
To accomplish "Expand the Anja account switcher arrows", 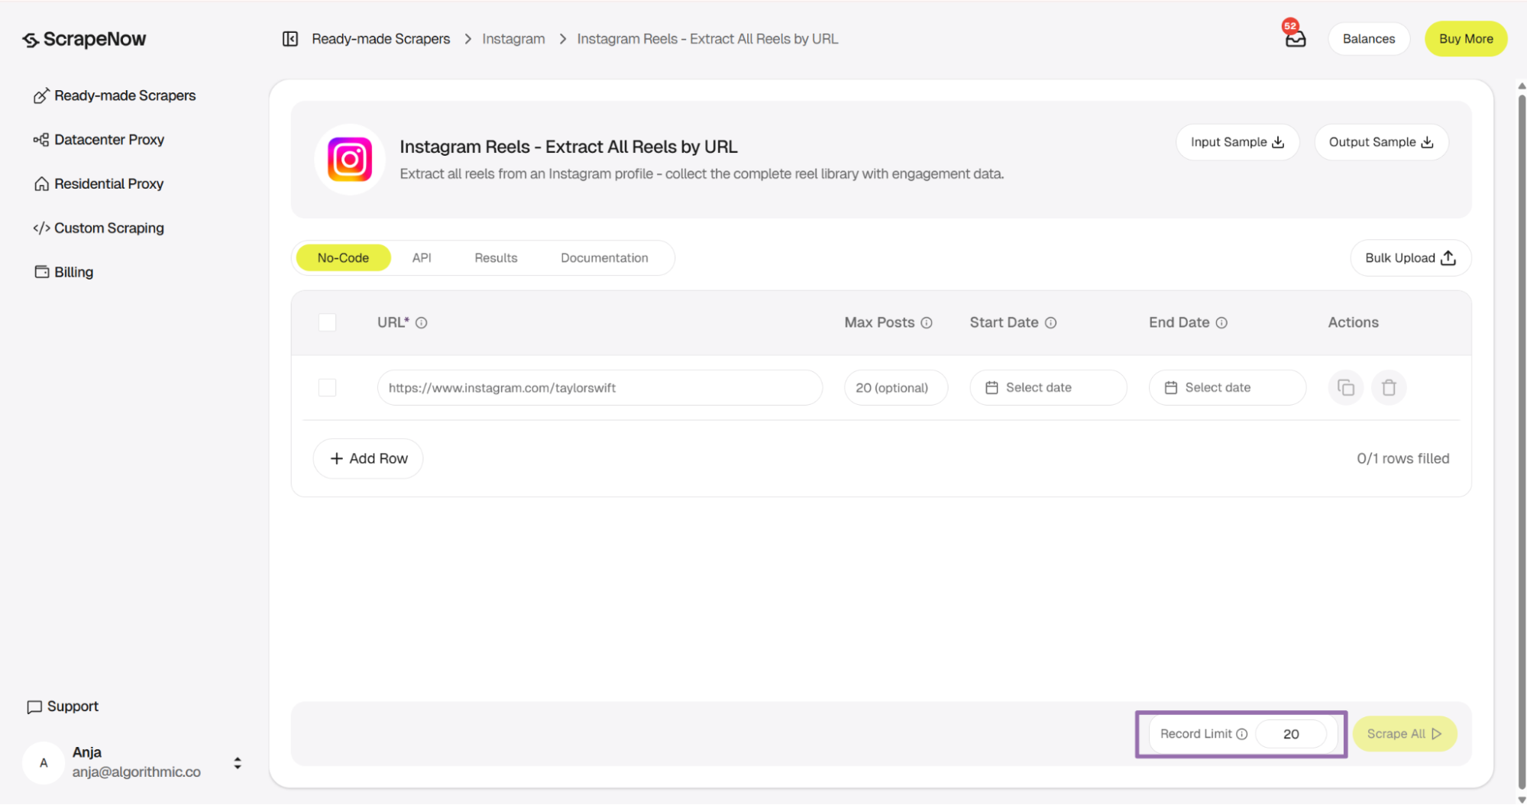I will 238,763.
